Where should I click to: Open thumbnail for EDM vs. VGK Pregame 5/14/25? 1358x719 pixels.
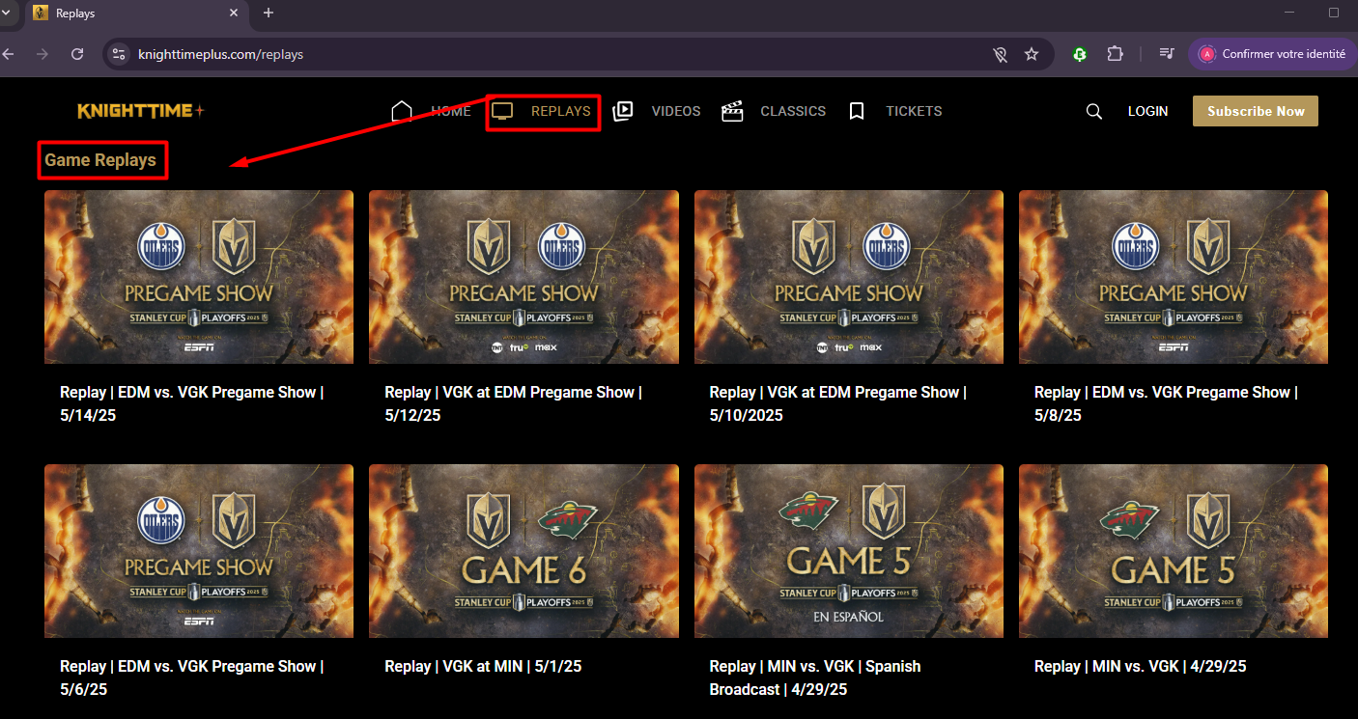point(199,277)
